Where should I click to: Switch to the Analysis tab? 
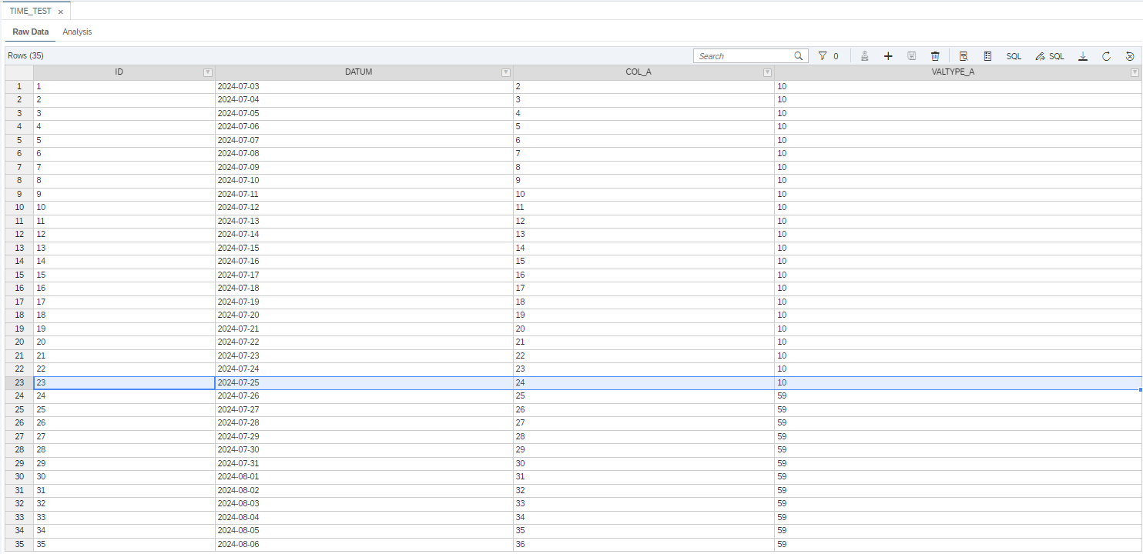tap(77, 32)
